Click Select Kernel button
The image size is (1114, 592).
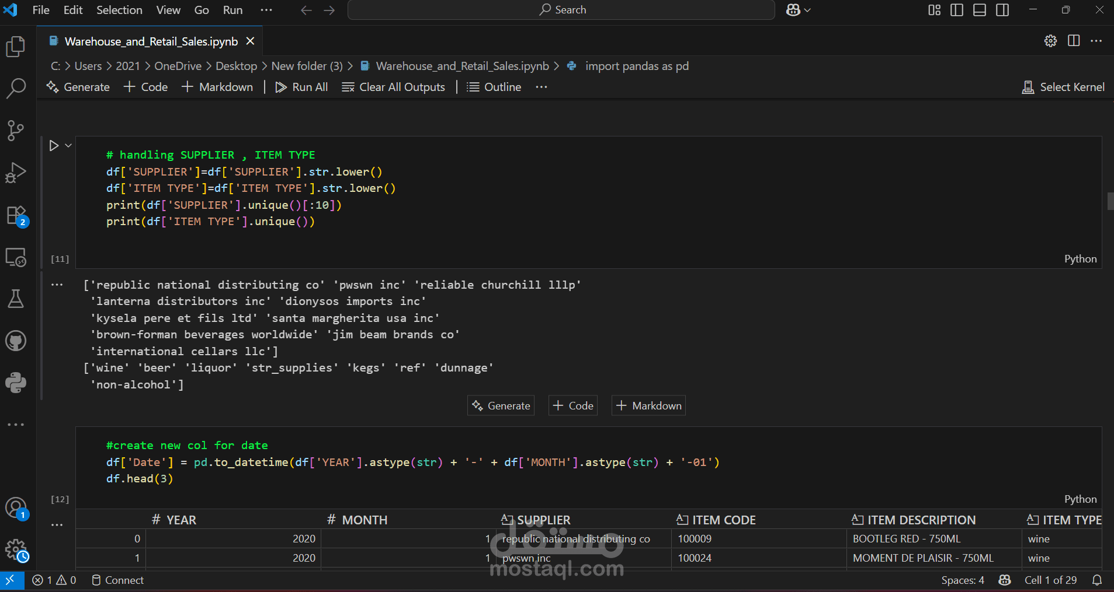point(1063,87)
